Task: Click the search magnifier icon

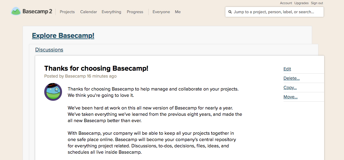Action: point(230,12)
